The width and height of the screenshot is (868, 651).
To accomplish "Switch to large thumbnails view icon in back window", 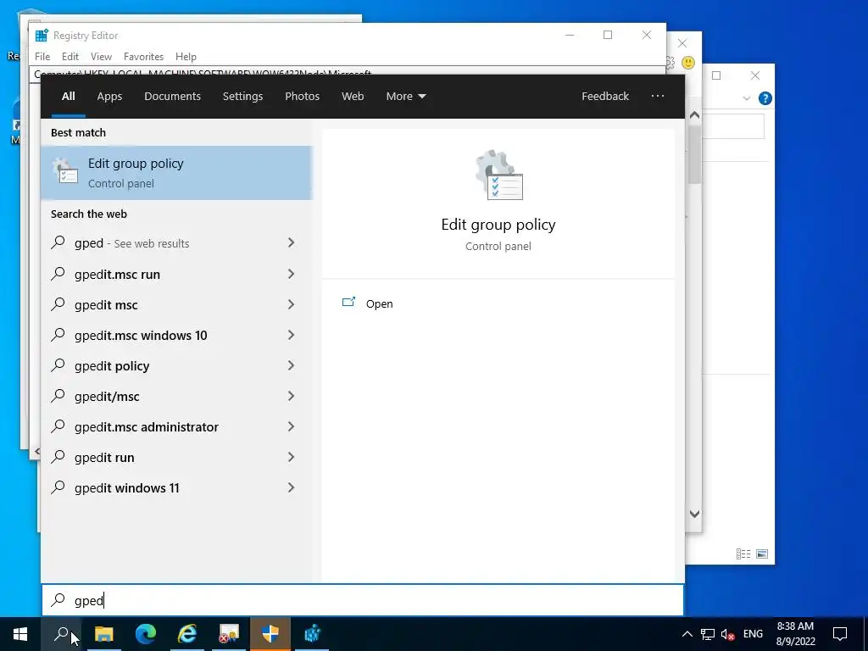I will [762, 554].
